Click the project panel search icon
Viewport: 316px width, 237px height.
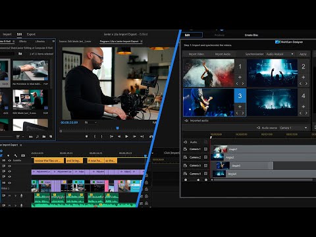point(38,136)
